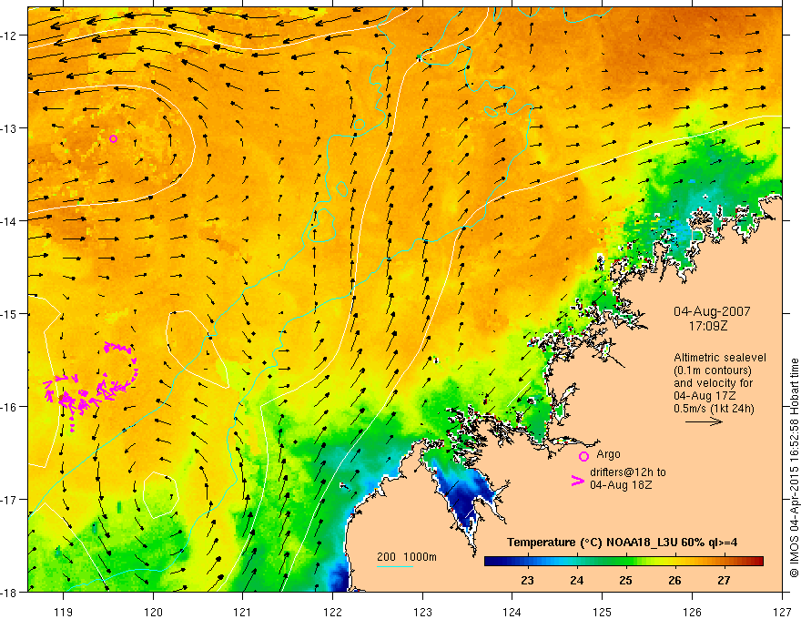801x619 pixels.
Task: Click the 'drifters@12h to' legend label
Action: pyautogui.click(x=628, y=472)
